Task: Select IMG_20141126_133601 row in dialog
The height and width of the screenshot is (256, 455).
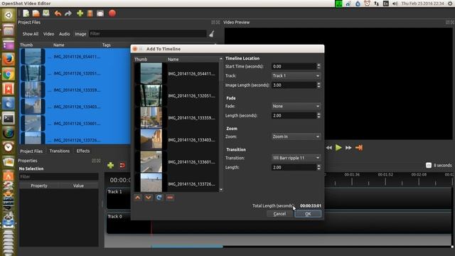Action: (176, 162)
